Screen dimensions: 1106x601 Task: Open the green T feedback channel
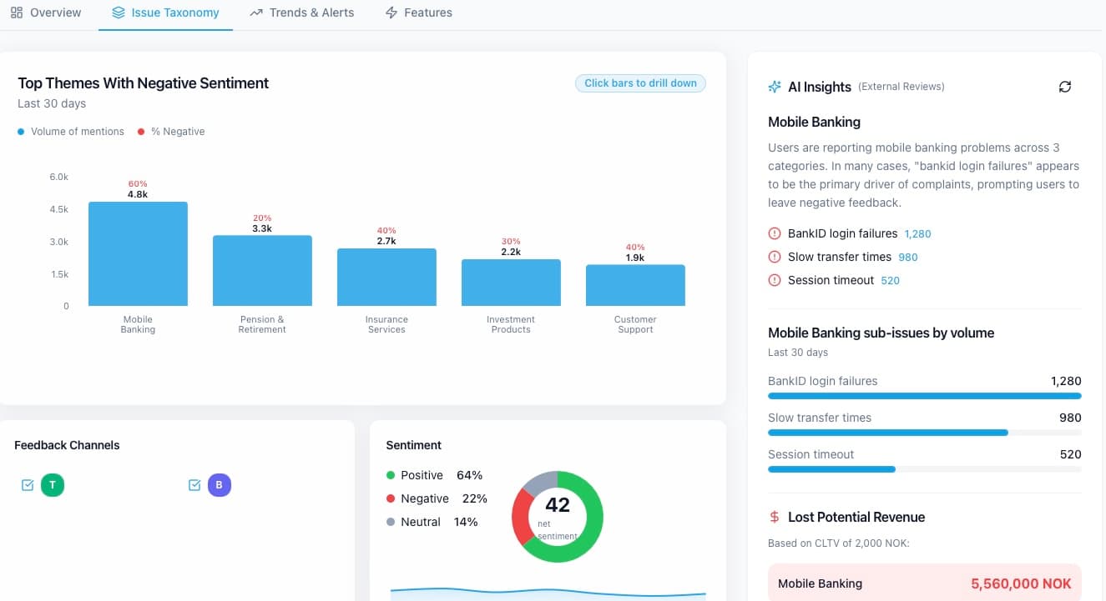tap(53, 484)
